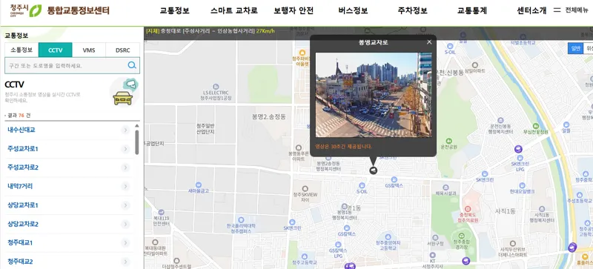The height and width of the screenshot is (269, 593).
Task: Expand the 청주대교1 row arrow
Action: click(125, 242)
